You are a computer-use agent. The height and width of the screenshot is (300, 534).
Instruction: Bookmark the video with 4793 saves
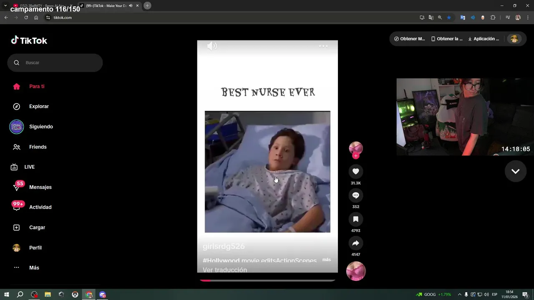356,219
